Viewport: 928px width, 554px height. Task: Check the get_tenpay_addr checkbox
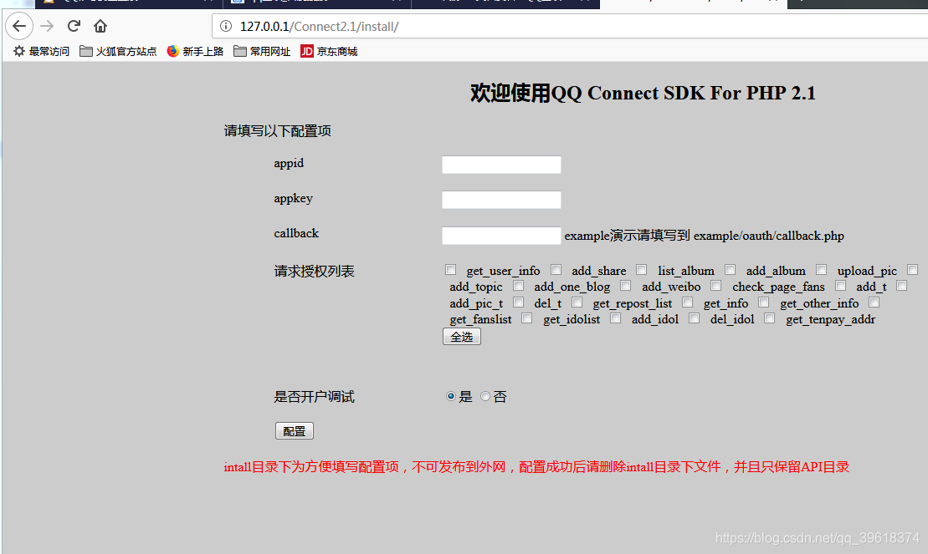[x=769, y=318]
